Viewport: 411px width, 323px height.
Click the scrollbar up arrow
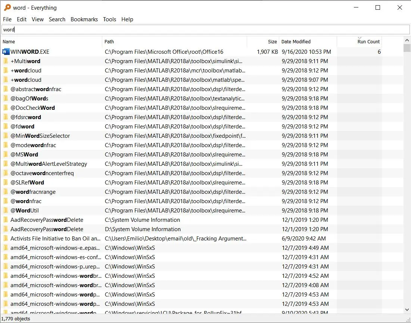coord(407,40)
